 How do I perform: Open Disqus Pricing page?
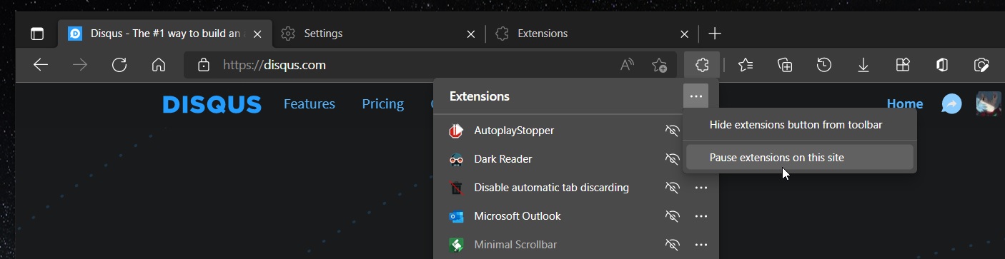pos(383,104)
